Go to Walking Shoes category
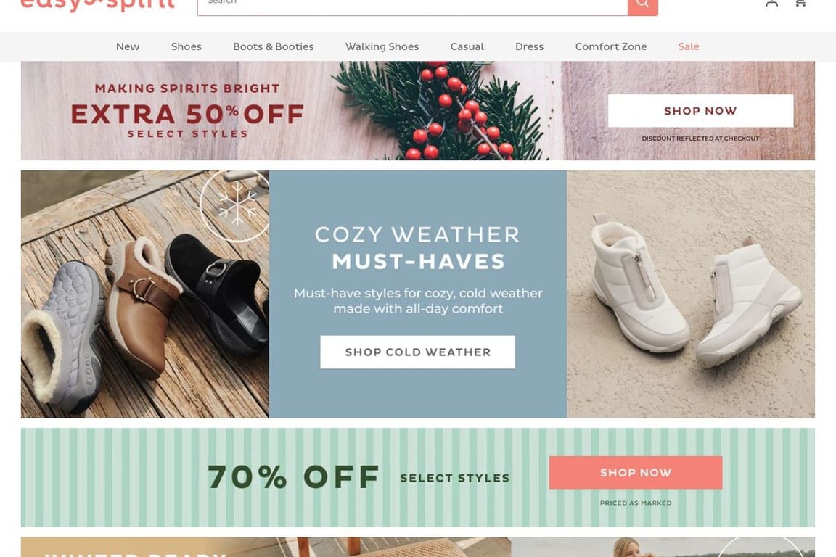This screenshot has height=557, width=836. pyautogui.click(x=382, y=46)
